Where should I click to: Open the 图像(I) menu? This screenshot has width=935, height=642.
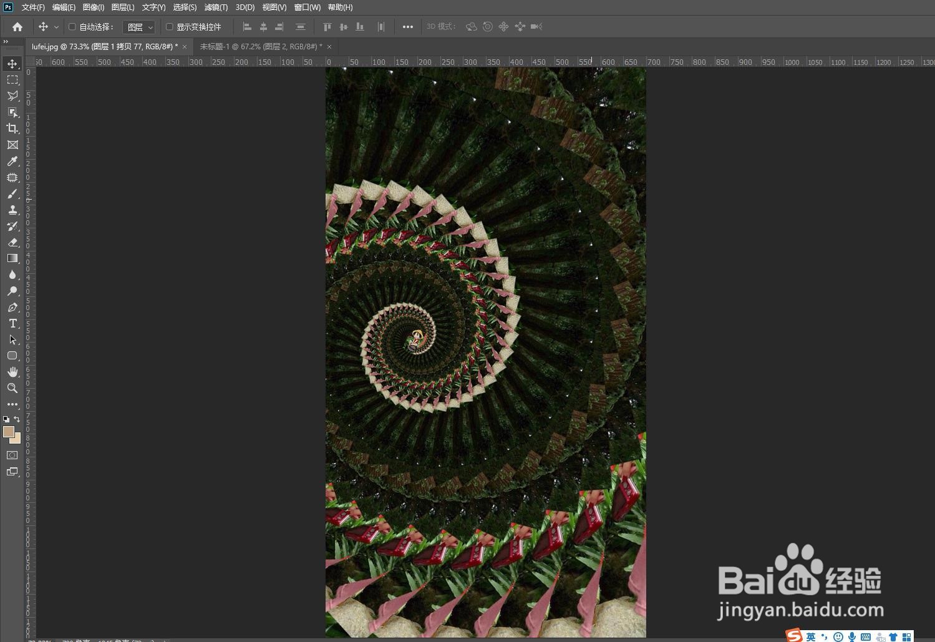click(94, 7)
